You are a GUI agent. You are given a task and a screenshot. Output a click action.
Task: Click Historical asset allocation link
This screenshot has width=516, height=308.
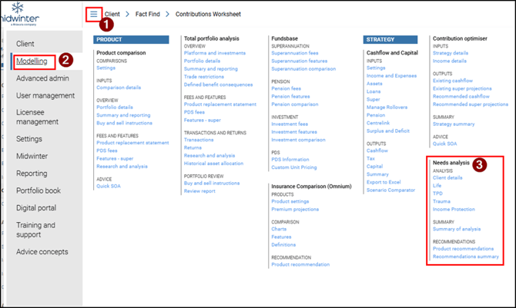pos(215,163)
